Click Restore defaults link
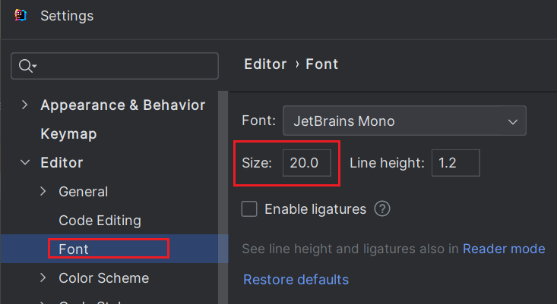 pos(296,280)
